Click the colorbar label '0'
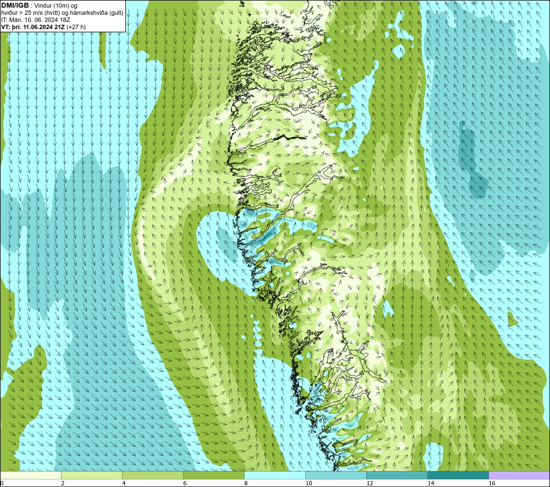 coord(2,484)
